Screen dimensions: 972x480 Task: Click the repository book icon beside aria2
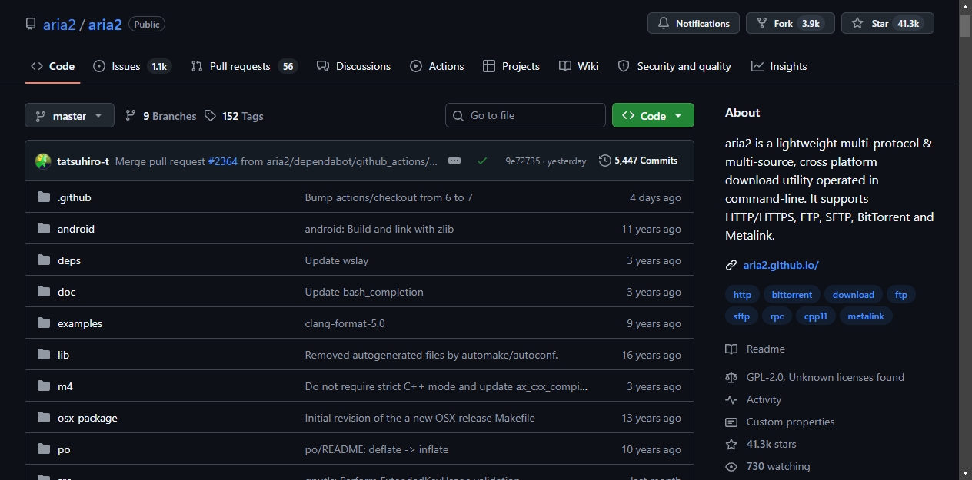click(x=31, y=24)
